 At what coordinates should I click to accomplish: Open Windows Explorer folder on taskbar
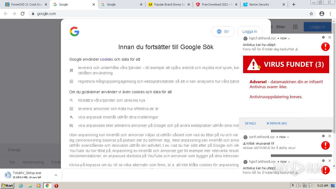30,186
